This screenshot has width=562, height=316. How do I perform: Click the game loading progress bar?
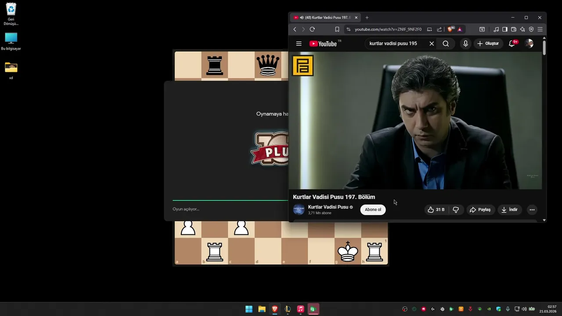point(230,200)
